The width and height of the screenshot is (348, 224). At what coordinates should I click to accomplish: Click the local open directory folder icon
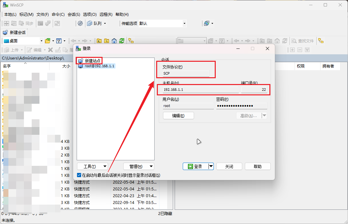pyautogui.click(x=48, y=41)
